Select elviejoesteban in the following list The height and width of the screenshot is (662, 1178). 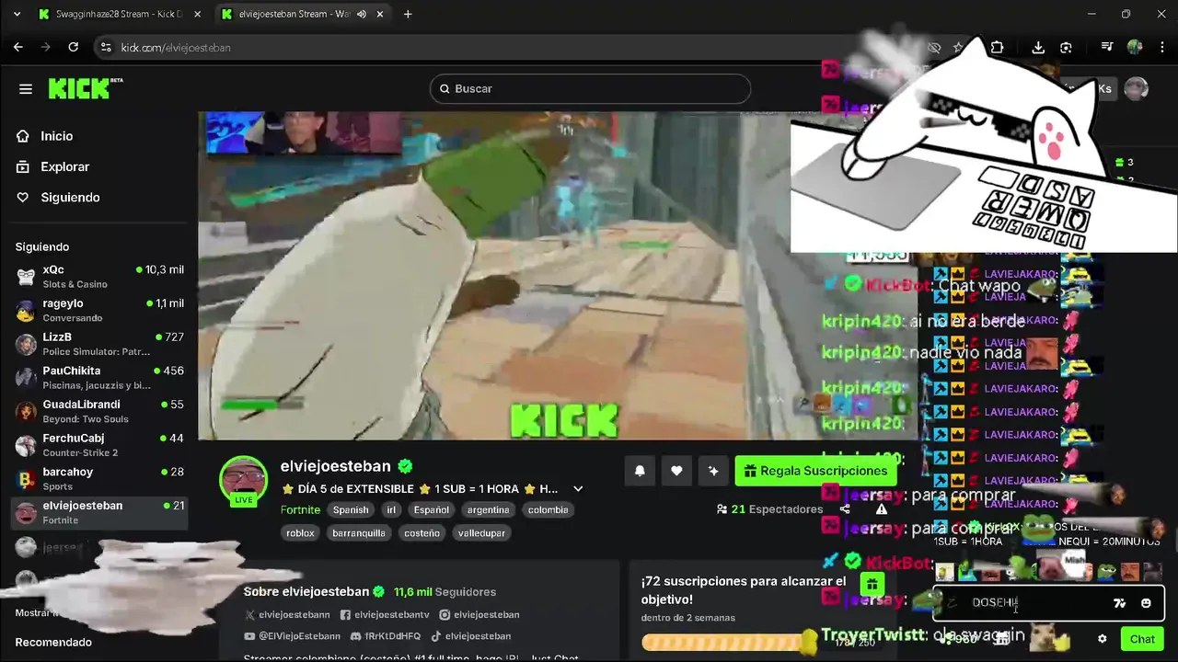pyautogui.click(x=99, y=512)
